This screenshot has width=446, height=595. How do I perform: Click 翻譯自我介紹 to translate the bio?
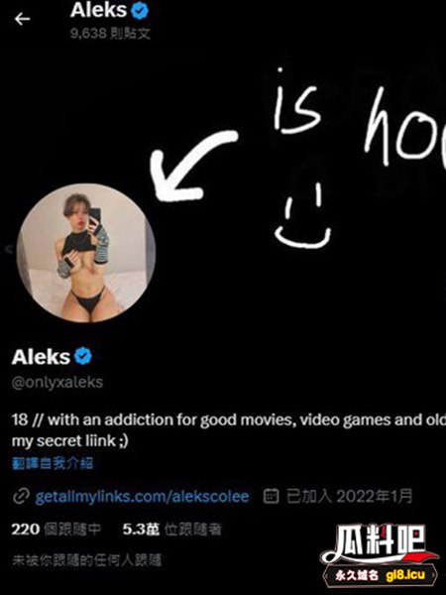pyautogui.click(x=53, y=463)
